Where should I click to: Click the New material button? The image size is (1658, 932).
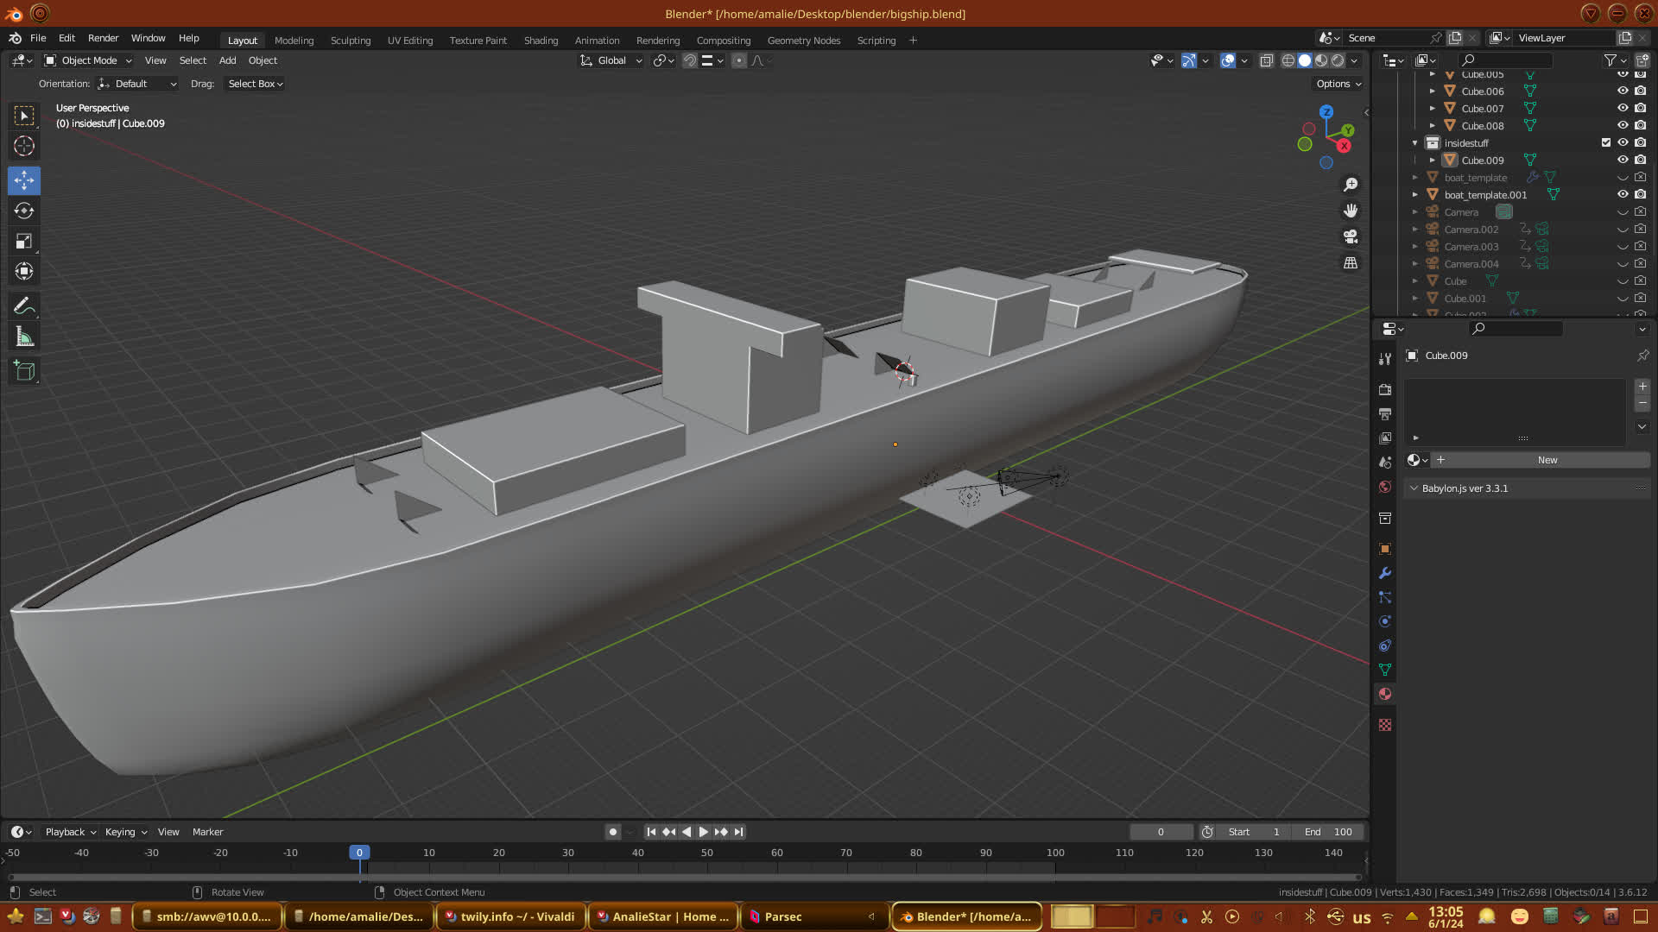(1547, 460)
